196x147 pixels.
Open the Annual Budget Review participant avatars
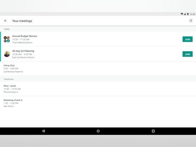(x=7, y=39)
